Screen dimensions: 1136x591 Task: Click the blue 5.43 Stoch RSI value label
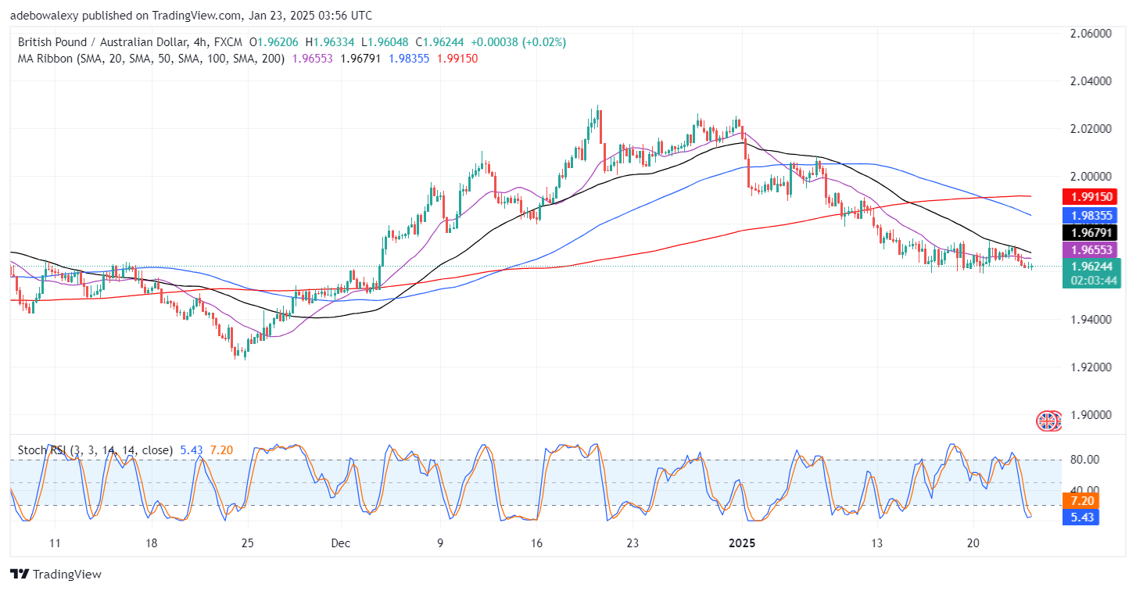[1083, 517]
